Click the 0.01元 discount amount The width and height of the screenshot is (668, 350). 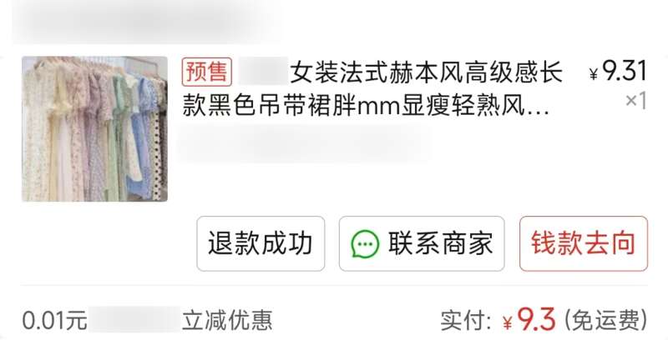55,320
